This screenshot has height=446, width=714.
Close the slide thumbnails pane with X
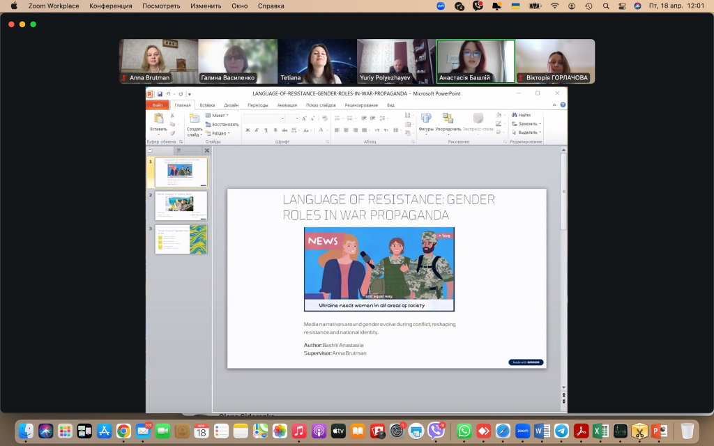click(206, 151)
